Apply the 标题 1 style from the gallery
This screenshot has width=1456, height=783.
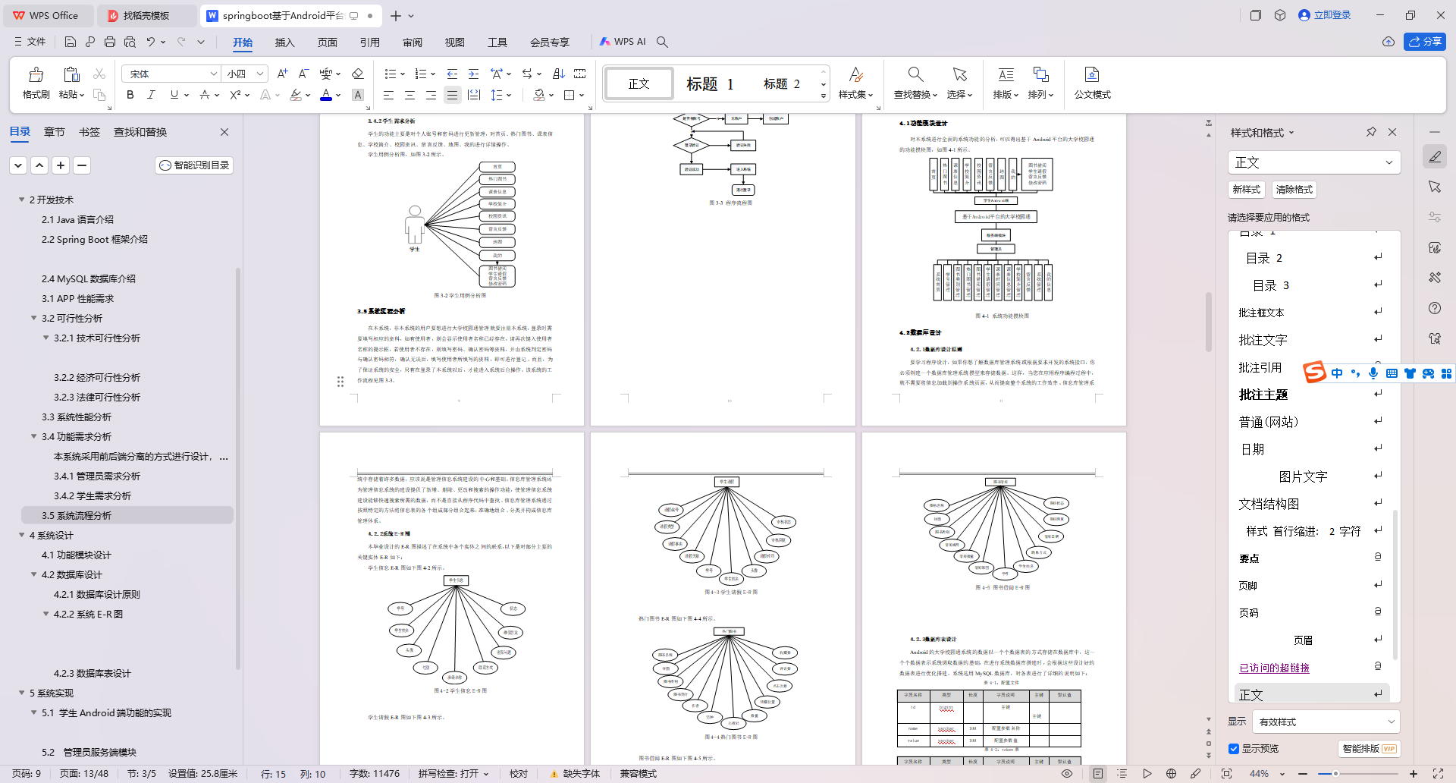pos(711,83)
